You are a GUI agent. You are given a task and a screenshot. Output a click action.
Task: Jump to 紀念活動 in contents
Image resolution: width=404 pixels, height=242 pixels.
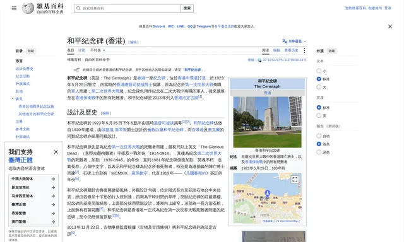click(x=23, y=76)
